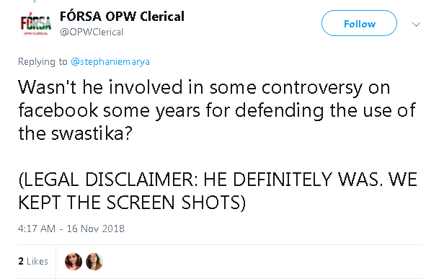Open the @OPWClerical handle
Viewport: 444px width, 279px height.
(x=92, y=32)
